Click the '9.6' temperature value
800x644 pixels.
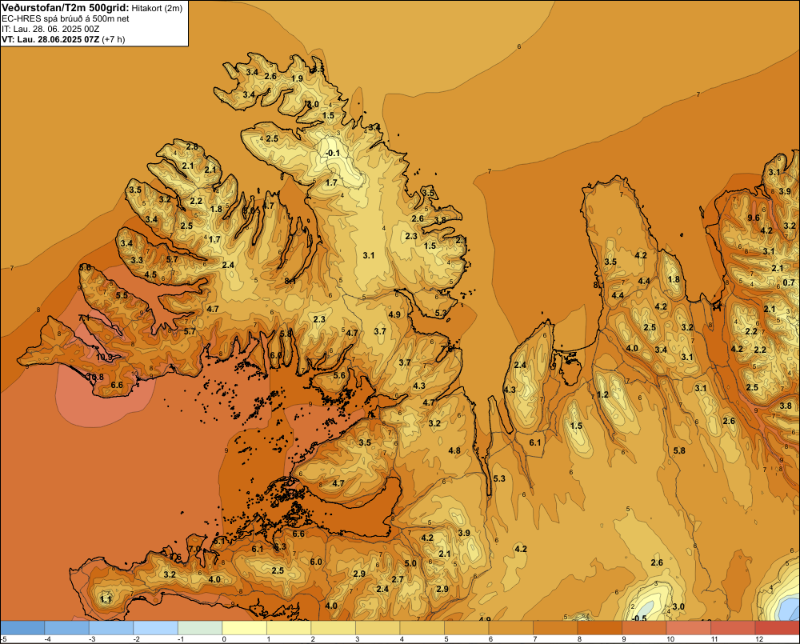point(754,218)
